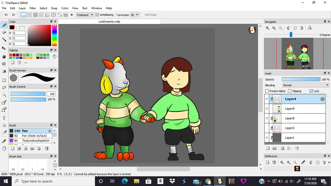Enable the circle snap icon
The width and height of the screenshot is (331, 186).
tap(54, 15)
